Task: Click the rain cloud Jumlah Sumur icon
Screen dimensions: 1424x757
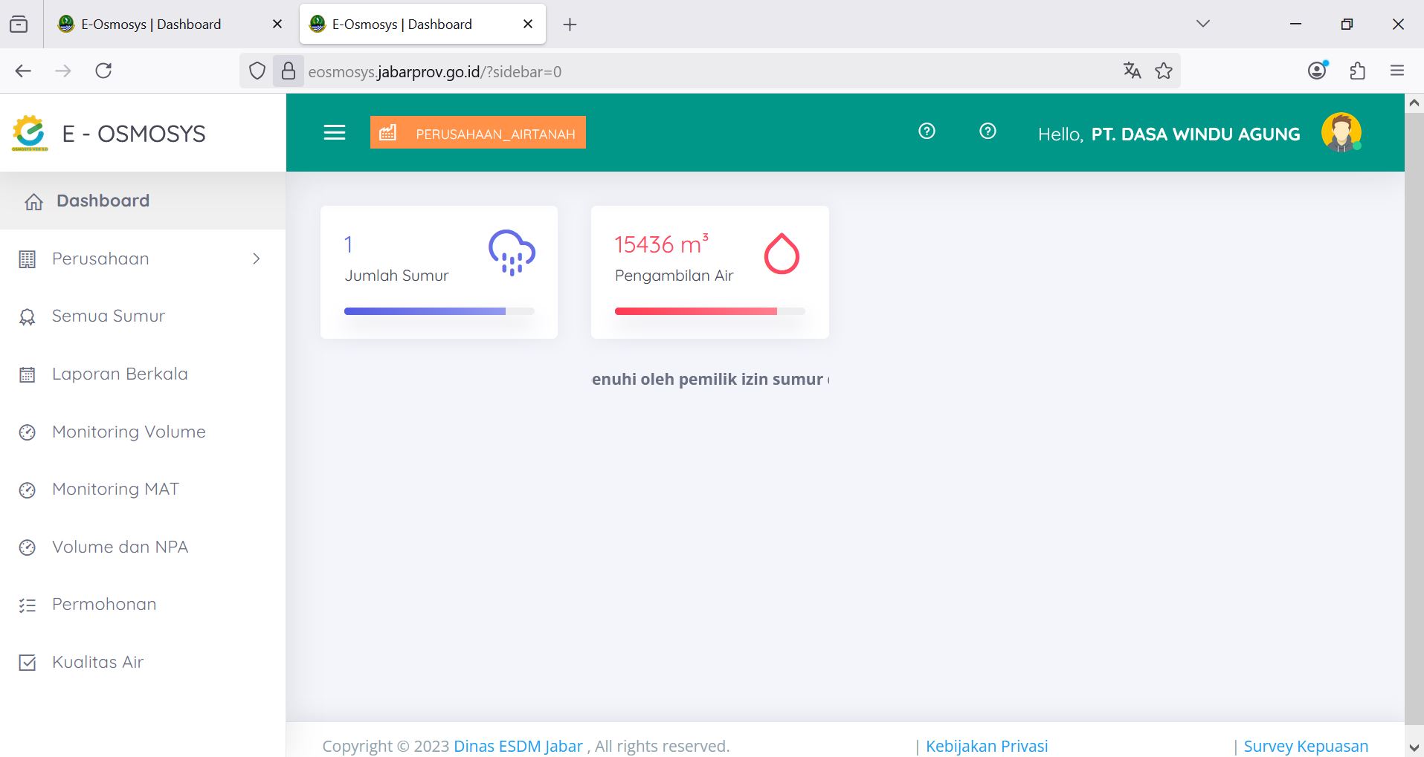Action: click(x=512, y=253)
